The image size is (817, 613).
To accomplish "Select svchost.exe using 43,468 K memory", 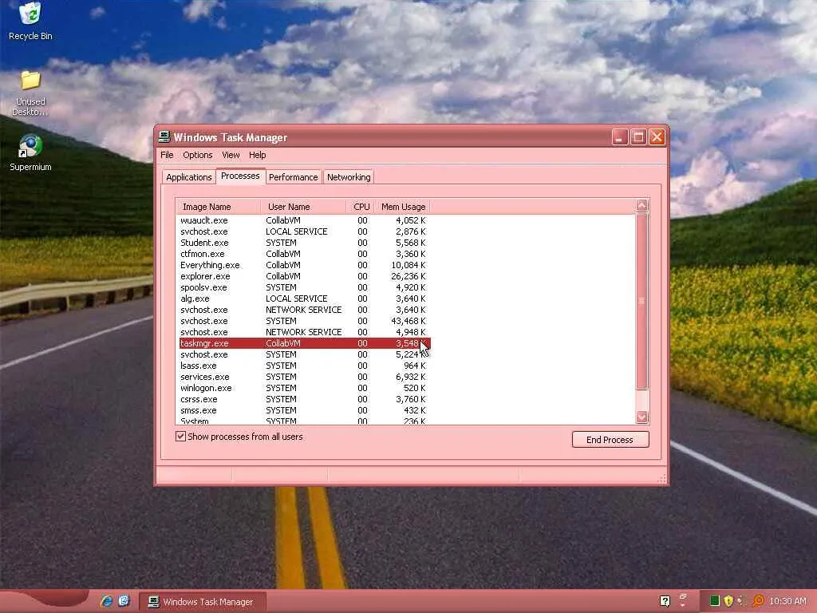I will click(x=304, y=321).
